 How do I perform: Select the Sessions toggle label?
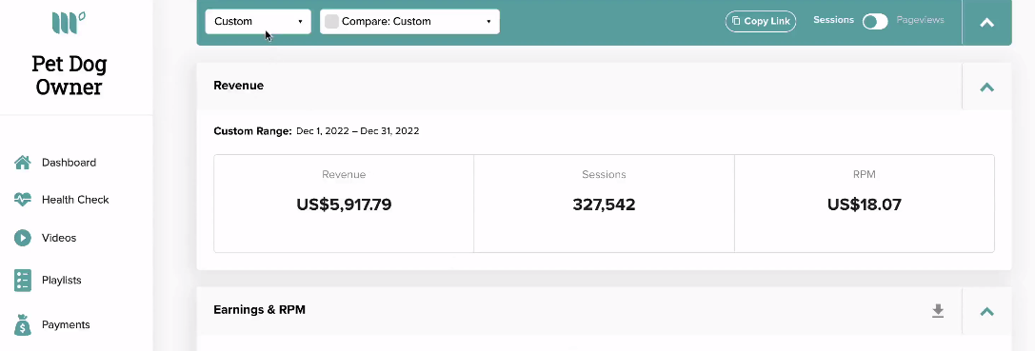click(x=834, y=20)
